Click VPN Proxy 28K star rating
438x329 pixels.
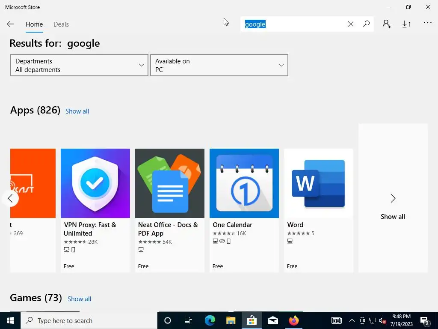pyautogui.click(x=81, y=242)
